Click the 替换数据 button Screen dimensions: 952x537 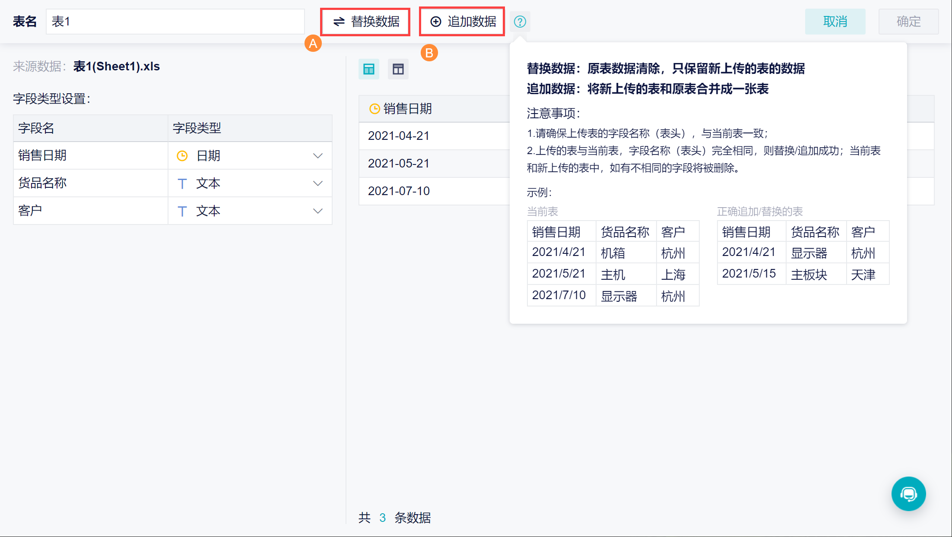point(365,22)
